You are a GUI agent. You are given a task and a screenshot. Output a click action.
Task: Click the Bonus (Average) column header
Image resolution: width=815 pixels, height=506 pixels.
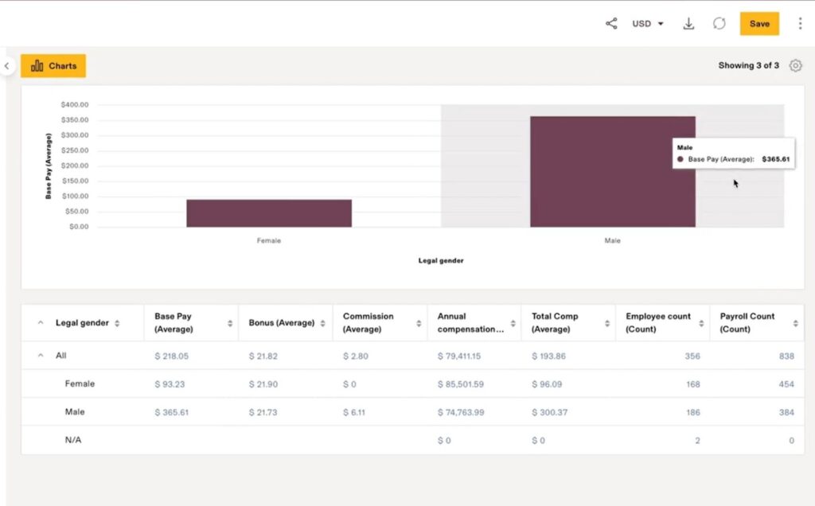(x=283, y=322)
